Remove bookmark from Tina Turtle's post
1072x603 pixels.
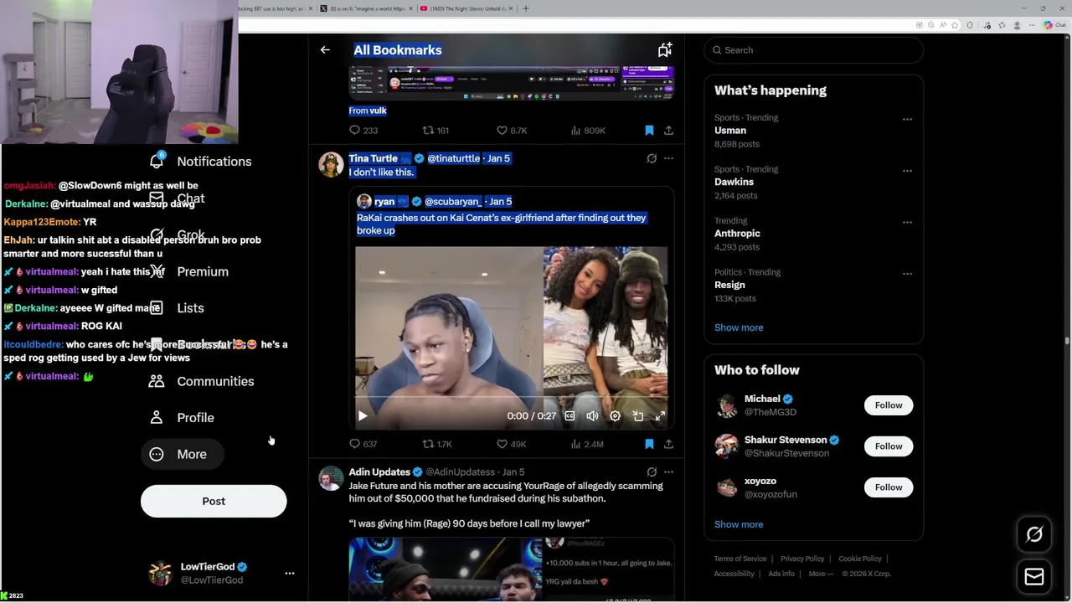pyautogui.click(x=649, y=444)
